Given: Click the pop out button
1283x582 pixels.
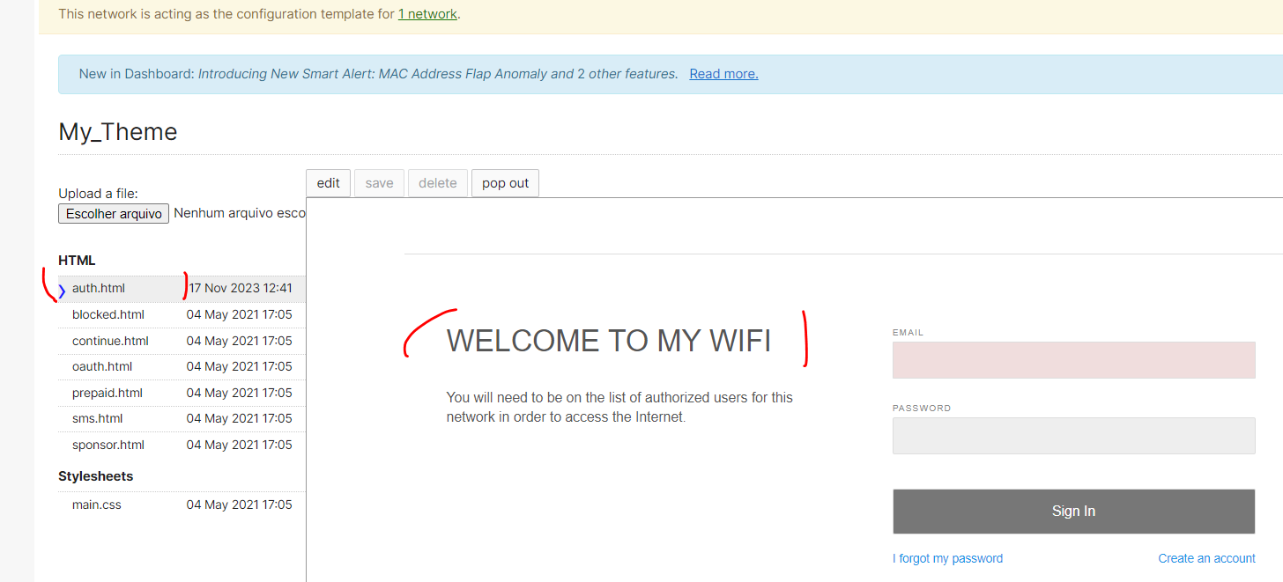Looking at the screenshot, I should coord(505,182).
